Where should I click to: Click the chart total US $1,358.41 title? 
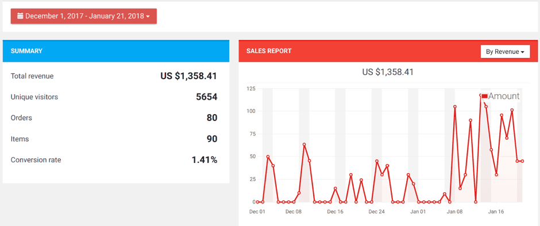tap(388, 72)
